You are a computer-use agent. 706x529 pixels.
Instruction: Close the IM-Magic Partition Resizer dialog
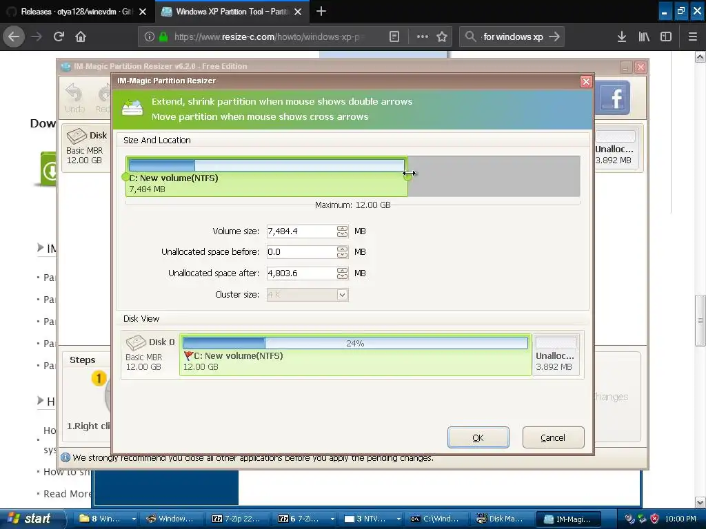point(586,81)
